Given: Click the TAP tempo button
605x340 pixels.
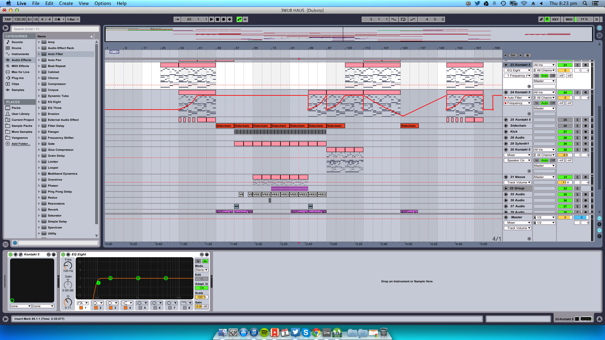Looking at the screenshot, I should coord(8,20).
